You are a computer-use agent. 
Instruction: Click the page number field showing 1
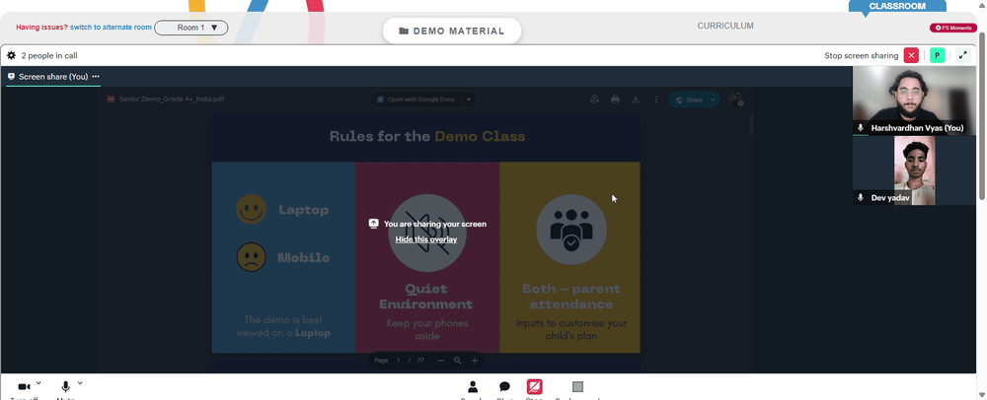pos(399,361)
